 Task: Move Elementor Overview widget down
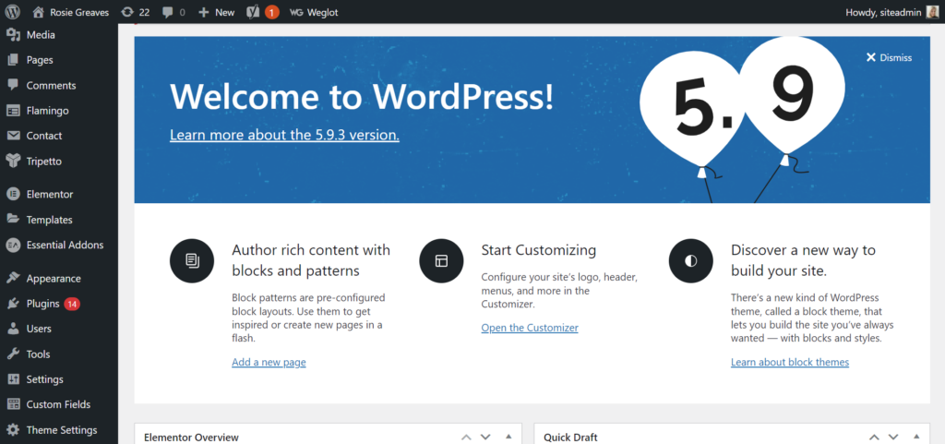click(485, 437)
